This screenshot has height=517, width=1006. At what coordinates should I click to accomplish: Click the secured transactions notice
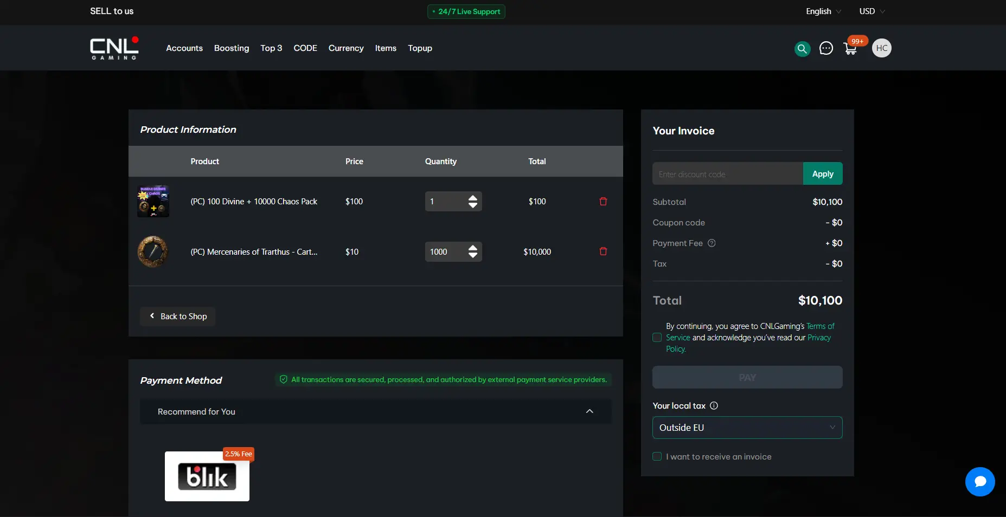point(443,379)
